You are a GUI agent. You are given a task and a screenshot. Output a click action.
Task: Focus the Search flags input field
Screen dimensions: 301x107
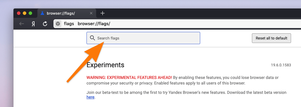(x=143, y=38)
